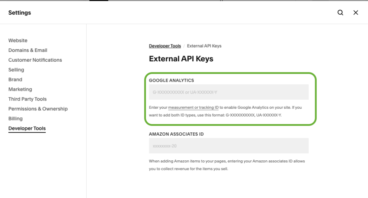This screenshot has width=368, height=198.
Task: Open the Website settings section
Action: coord(18,41)
